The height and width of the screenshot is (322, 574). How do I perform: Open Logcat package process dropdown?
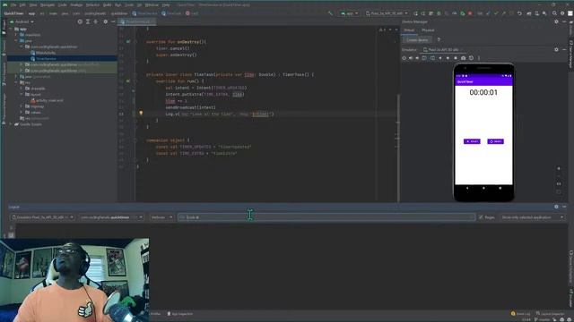(111, 217)
